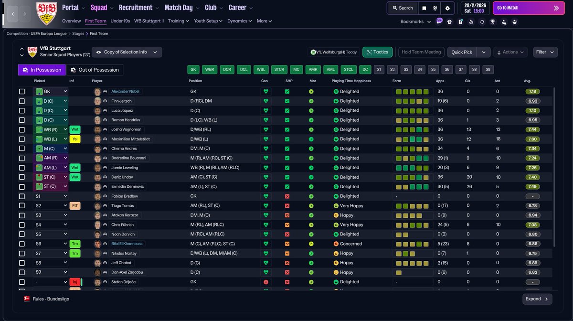Go forward with the right arrow
This screenshot has width=573, height=321.
[25, 14]
